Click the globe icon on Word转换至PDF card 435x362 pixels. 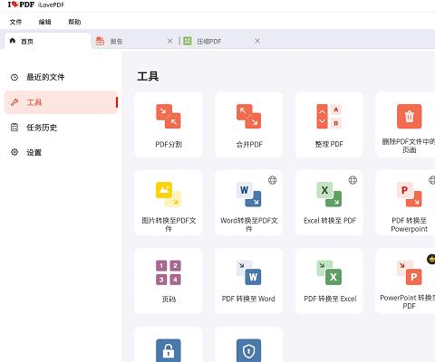click(x=273, y=180)
